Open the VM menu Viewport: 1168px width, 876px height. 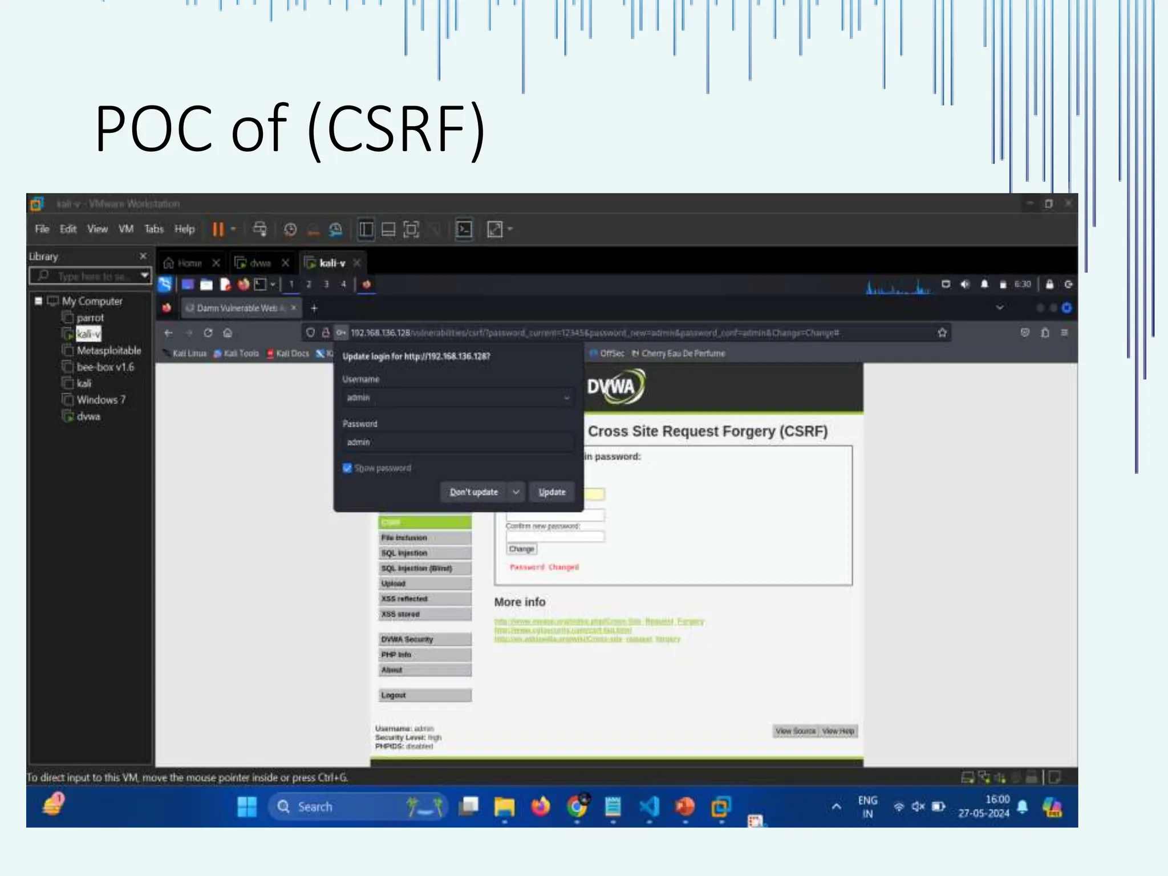point(126,229)
